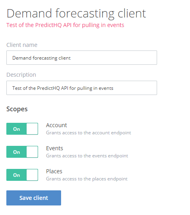The width and height of the screenshot is (190, 215).
Task: Click the 'Events' scope title
Action: (x=54, y=148)
